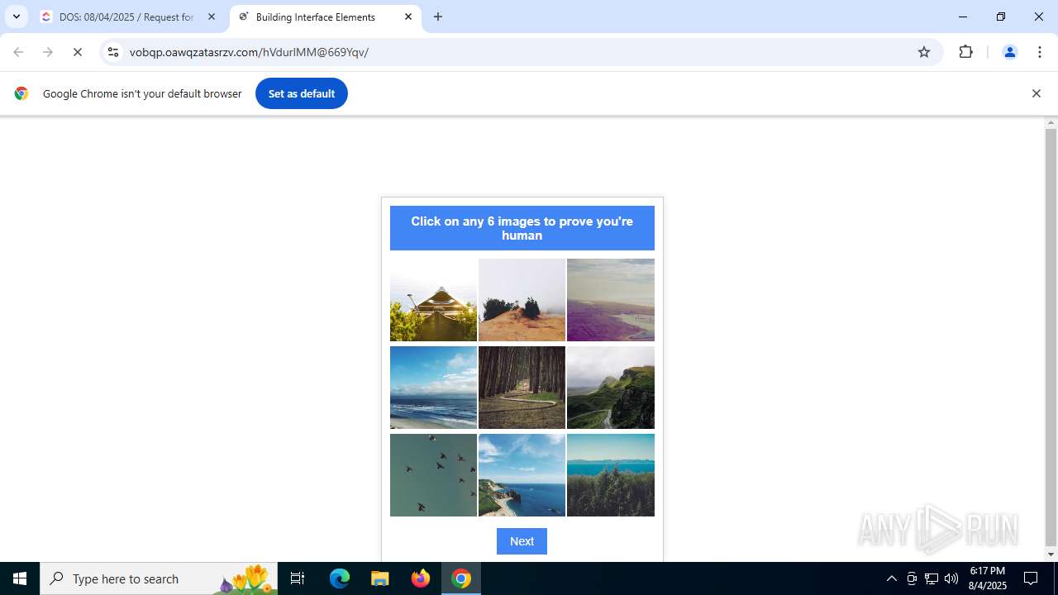Click the page vertical scrollbar

[1051, 339]
